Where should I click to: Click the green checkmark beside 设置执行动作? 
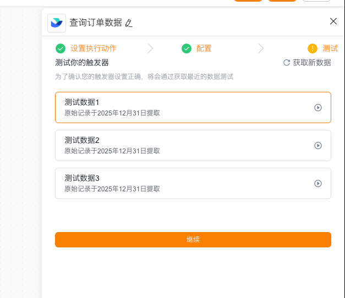point(61,48)
